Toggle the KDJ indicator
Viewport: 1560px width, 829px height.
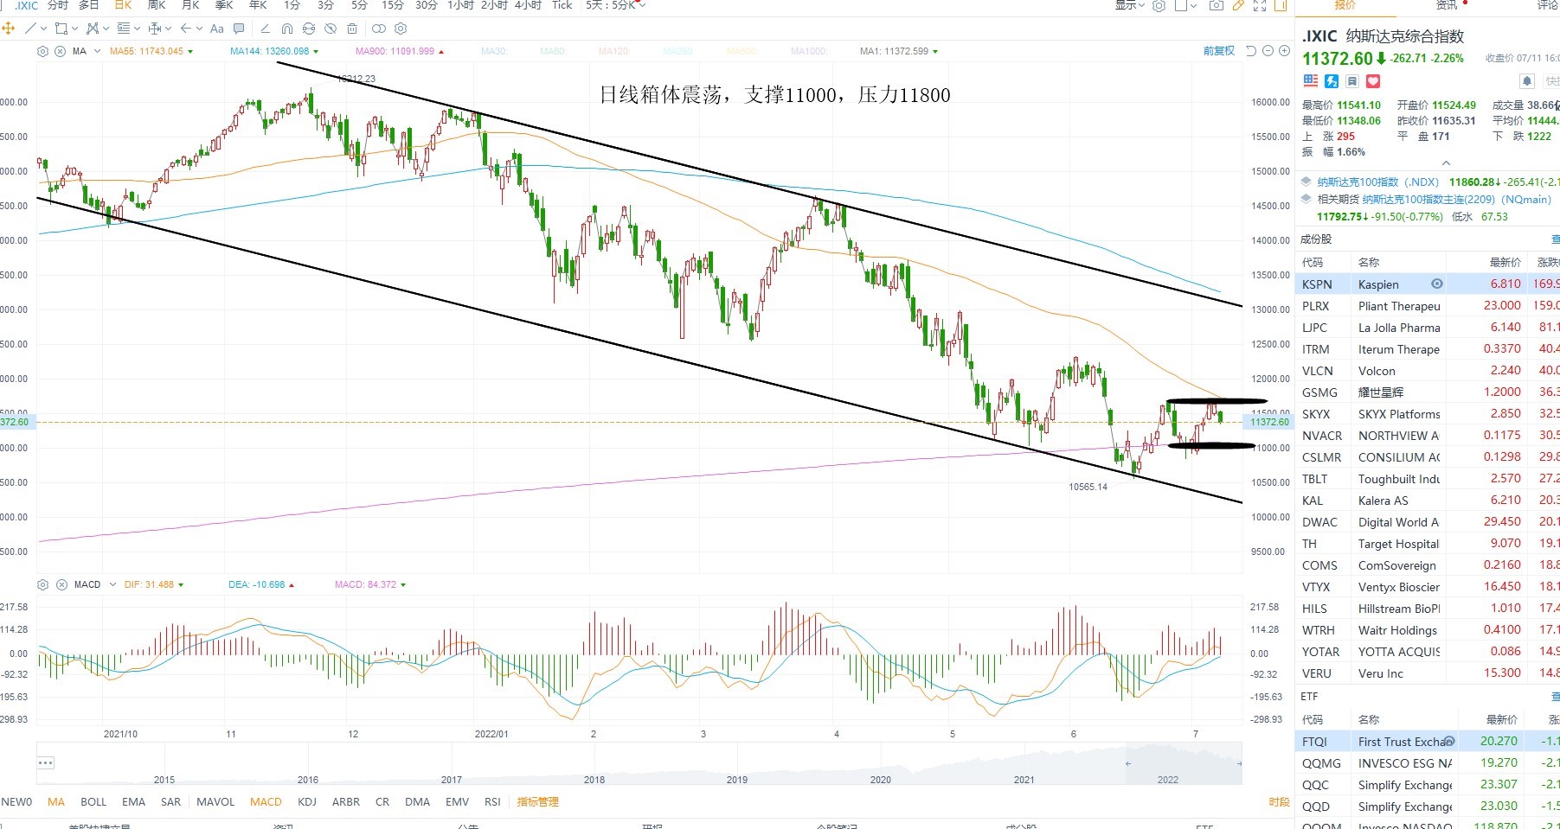point(307,801)
